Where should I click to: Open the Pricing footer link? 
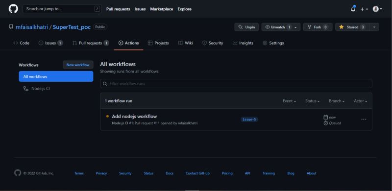[227, 173]
